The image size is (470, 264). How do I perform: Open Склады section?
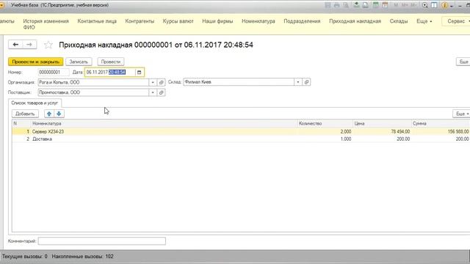coord(399,21)
